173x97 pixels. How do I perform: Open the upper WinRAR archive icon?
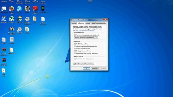click(4, 52)
